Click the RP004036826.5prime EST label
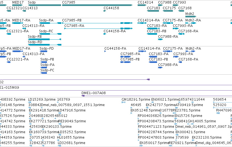The height and width of the screenshot is (147, 232). (x=156, y=116)
